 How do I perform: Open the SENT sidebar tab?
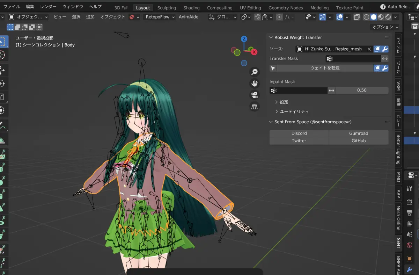pyautogui.click(x=398, y=243)
